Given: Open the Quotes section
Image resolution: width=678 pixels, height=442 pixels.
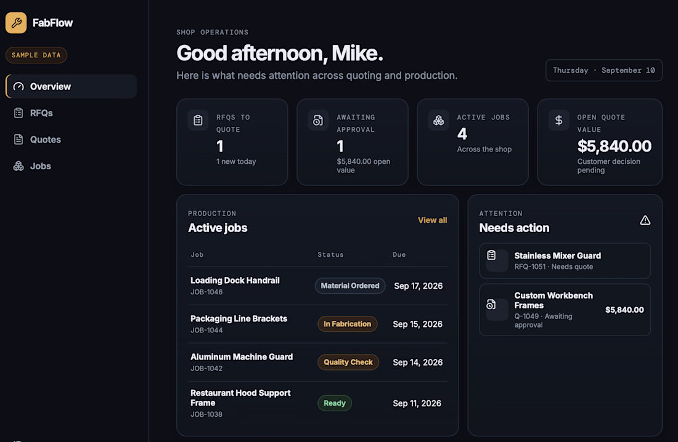Looking at the screenshot, I should click(x=71, y=140).
